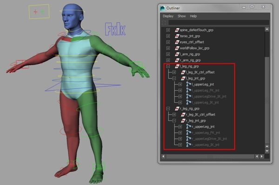Select l_upperLeg_jnt in the Outliner
Image resolution: width=279 pixels, height=185 pixels.
pyautogui.click(x=203, y=84)
